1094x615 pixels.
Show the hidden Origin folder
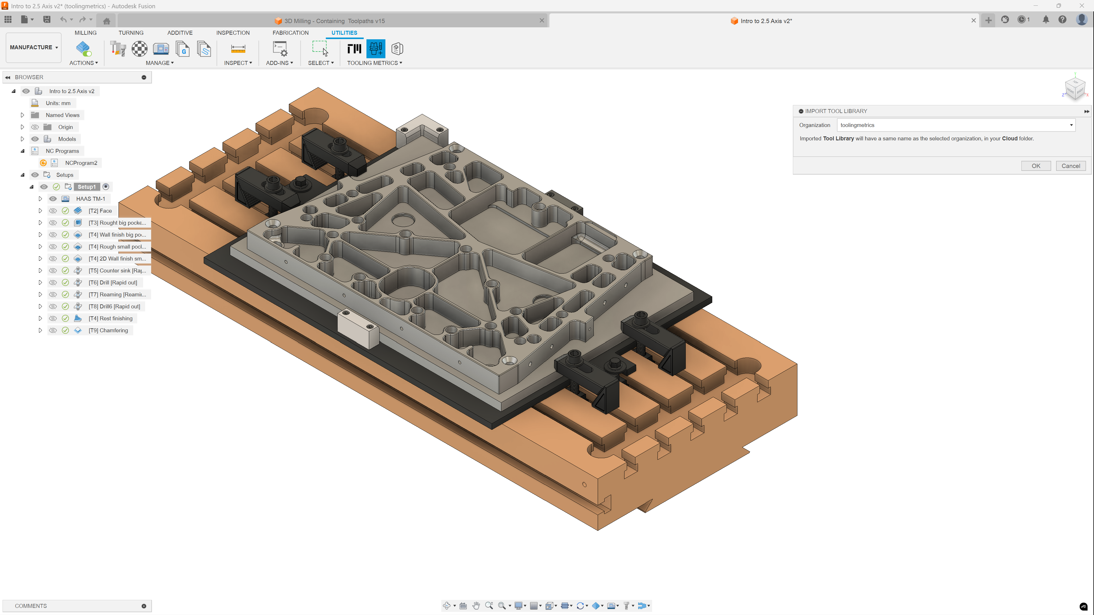pos(35,127)
